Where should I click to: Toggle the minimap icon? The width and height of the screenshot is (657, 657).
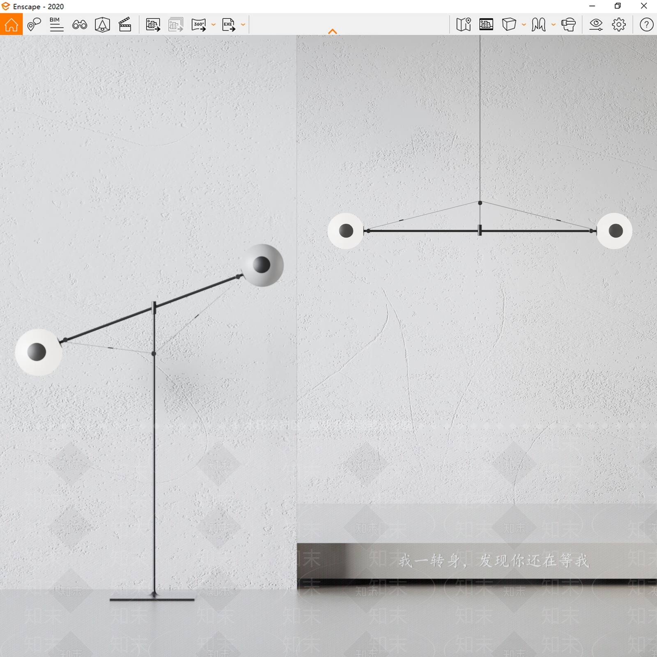click(x=464, y=25)
